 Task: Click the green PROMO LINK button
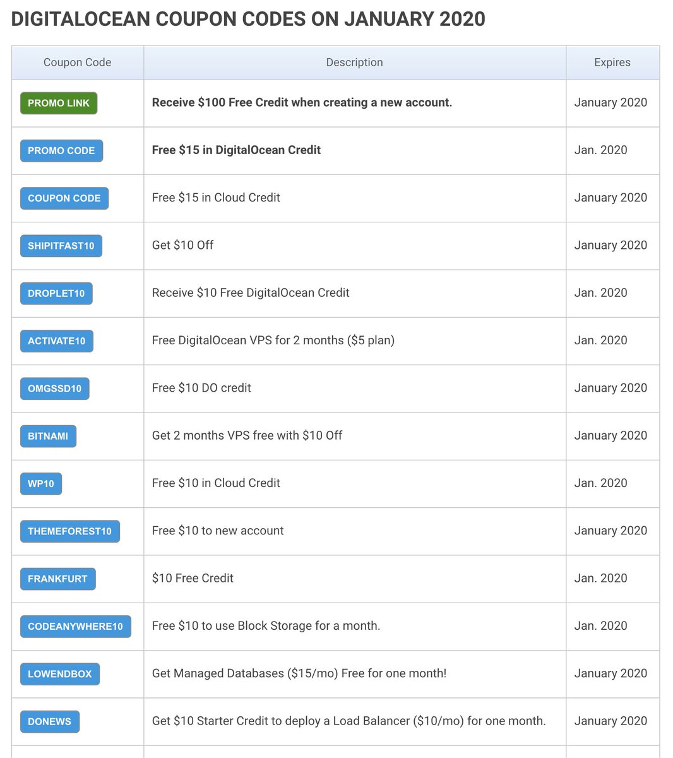pyautogui.click(x=59, y=103)
